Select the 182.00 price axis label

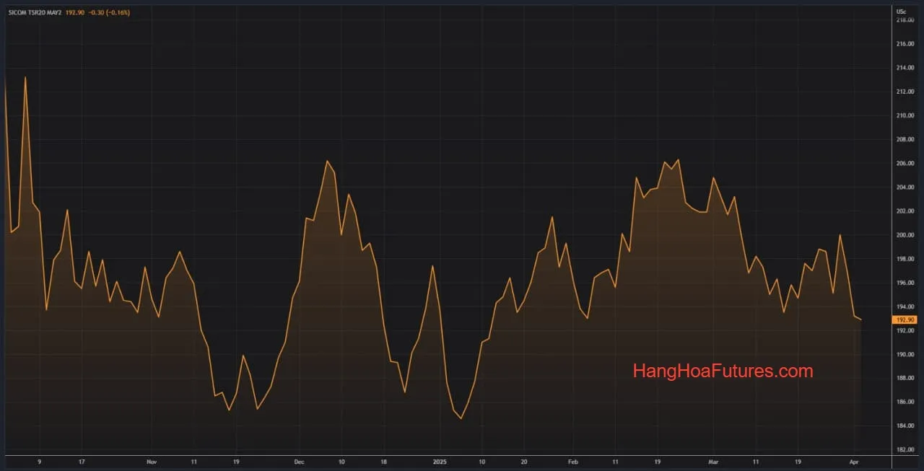(905, 449)
